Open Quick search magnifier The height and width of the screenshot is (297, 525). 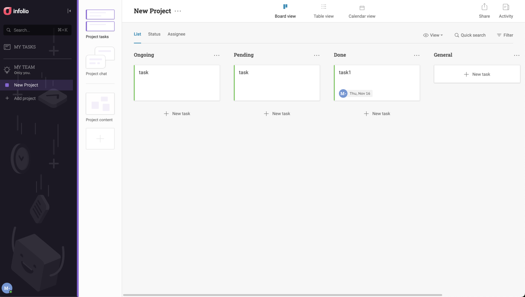[x=457, y=35]
